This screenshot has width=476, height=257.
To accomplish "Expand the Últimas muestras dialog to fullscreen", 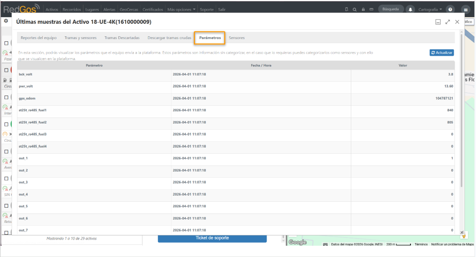I will coord(447,22).
